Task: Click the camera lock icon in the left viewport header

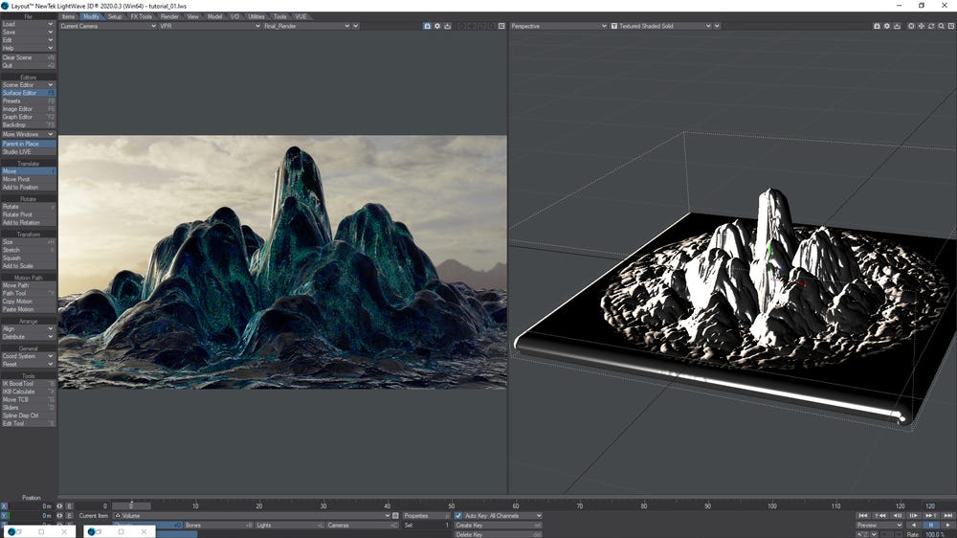Action: click(427, 26)
